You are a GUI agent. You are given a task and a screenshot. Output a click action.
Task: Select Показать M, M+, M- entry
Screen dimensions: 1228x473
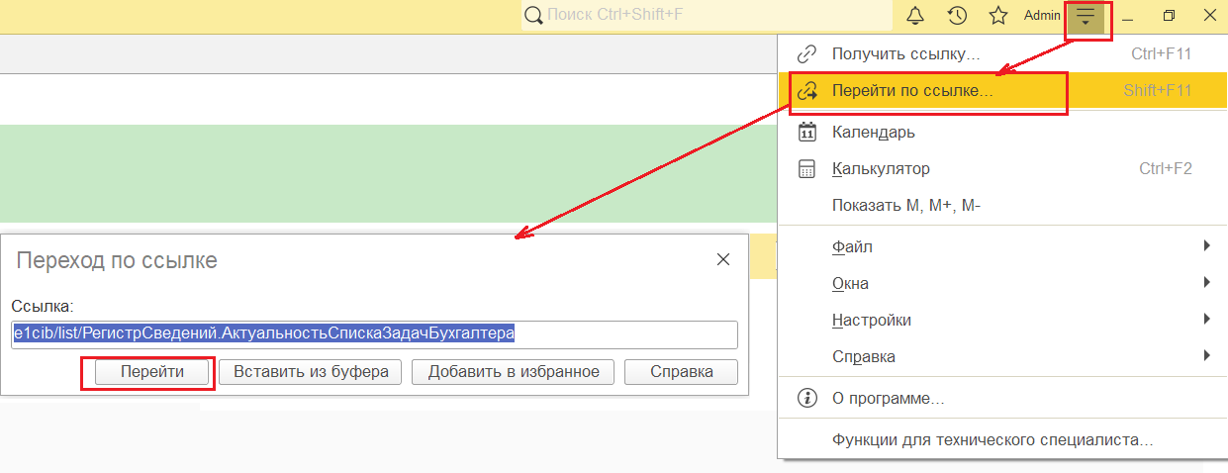point(905,206)
